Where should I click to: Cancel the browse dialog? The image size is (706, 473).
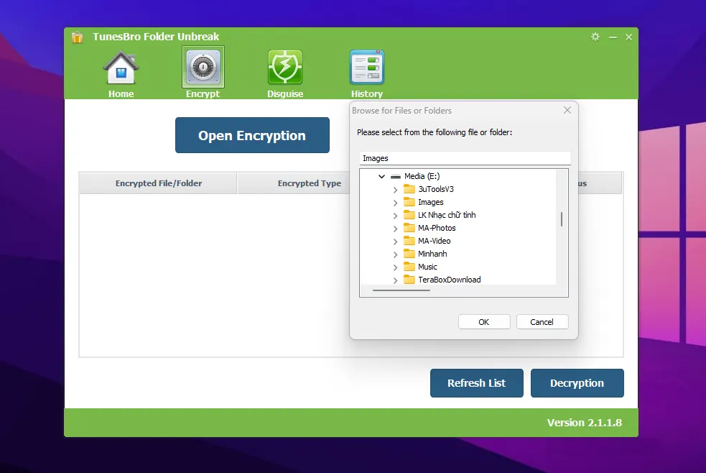pyautogui.click(x=542, y=321)
